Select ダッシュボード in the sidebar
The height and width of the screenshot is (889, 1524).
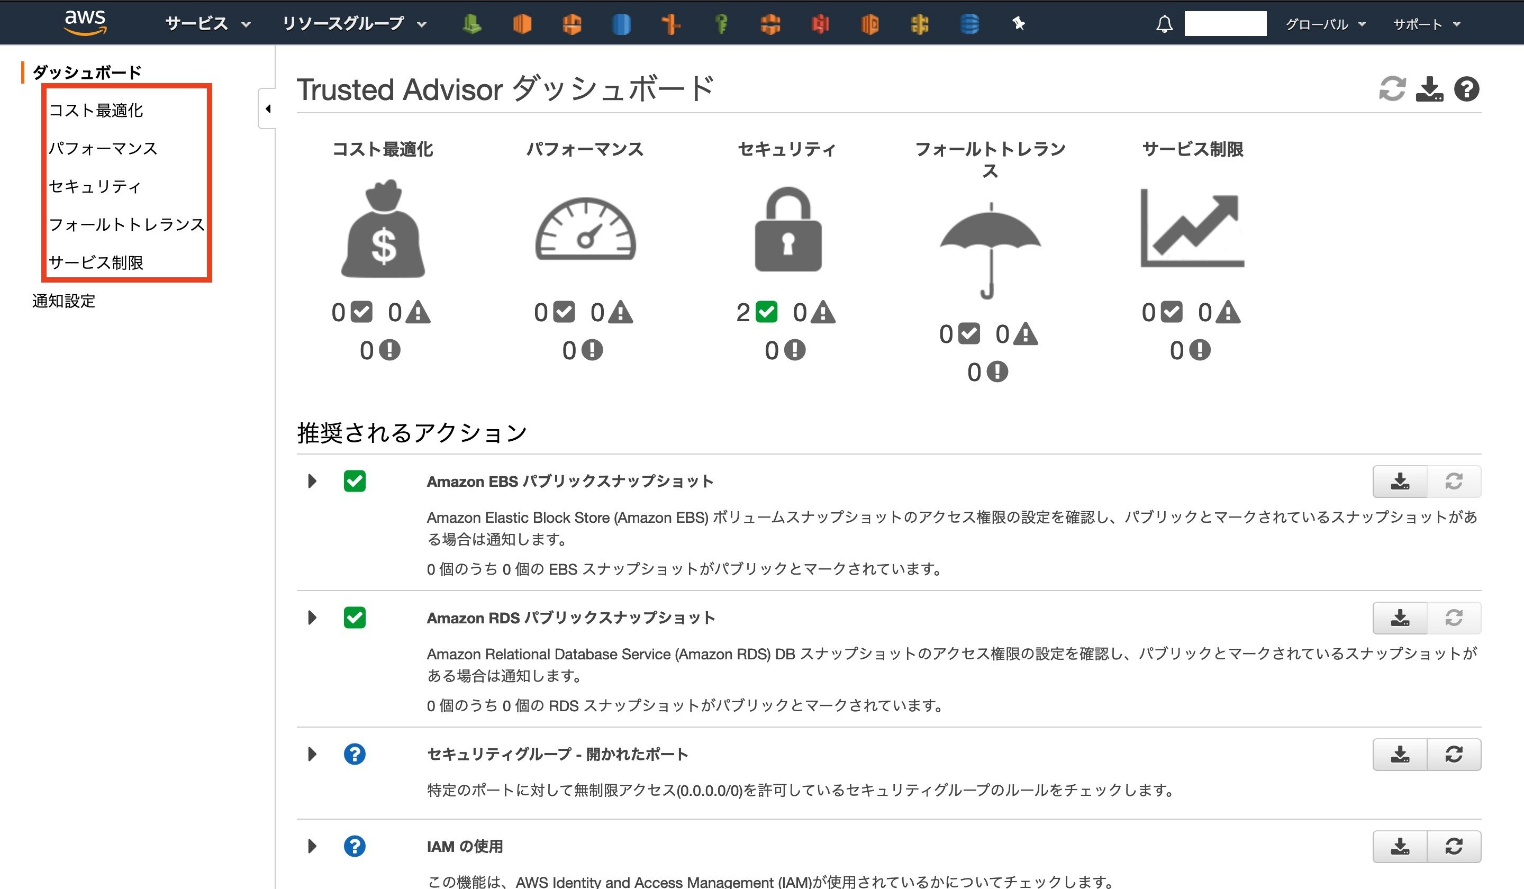pos(86,72)
